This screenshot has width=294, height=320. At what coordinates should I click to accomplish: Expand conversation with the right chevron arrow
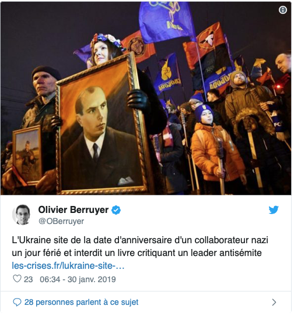pos(274,302)
